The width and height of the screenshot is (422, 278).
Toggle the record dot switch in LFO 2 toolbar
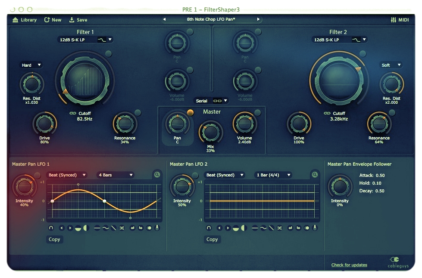[306, 228]
